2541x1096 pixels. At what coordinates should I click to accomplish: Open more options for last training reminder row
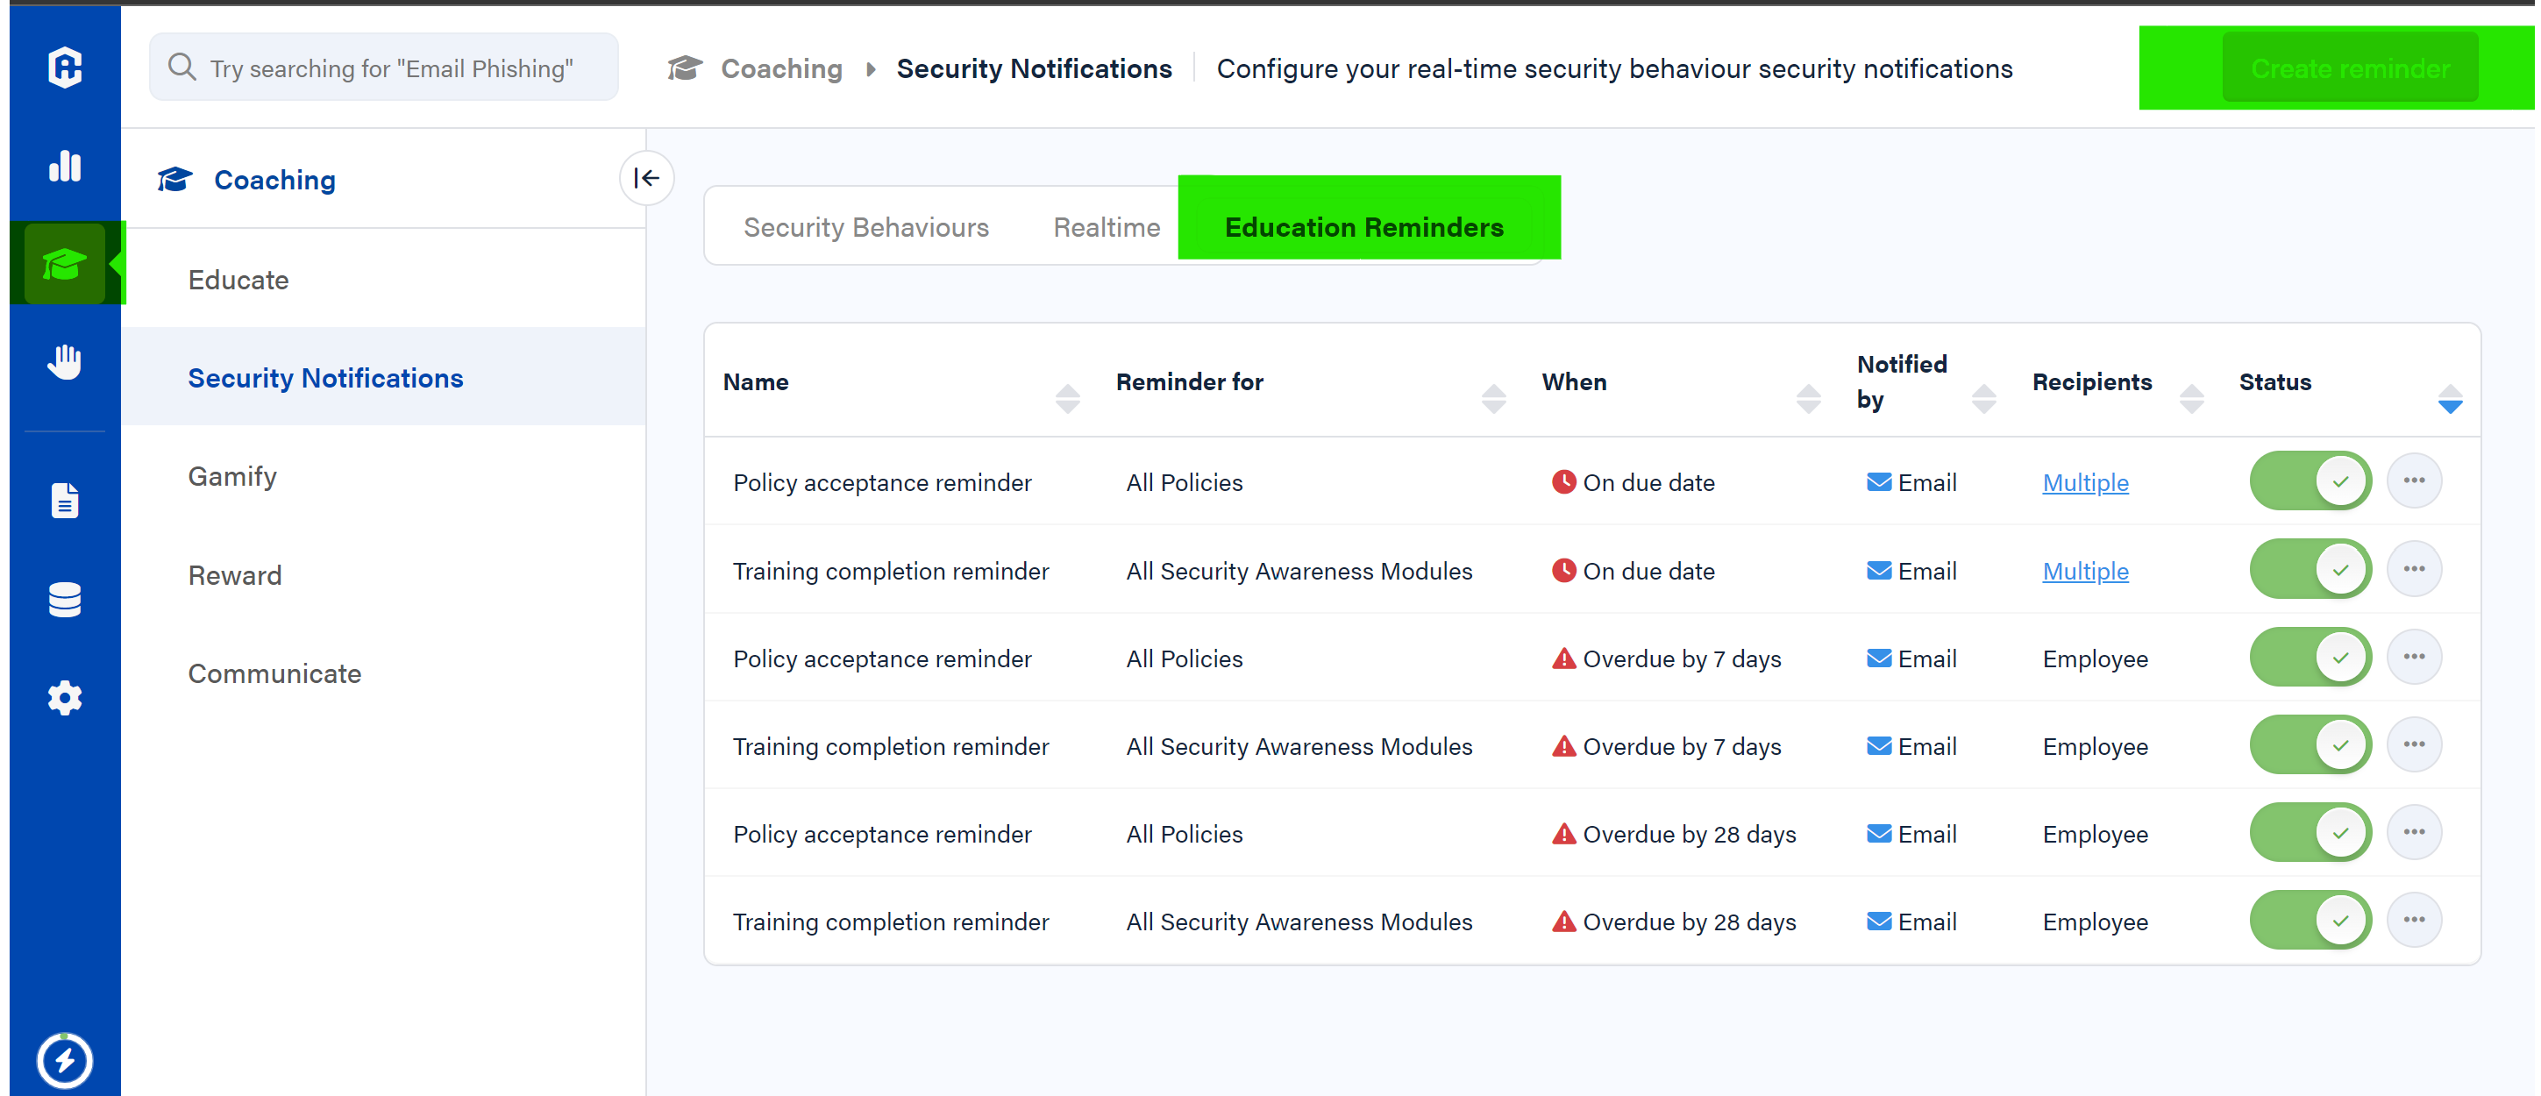click(2413, 920)
